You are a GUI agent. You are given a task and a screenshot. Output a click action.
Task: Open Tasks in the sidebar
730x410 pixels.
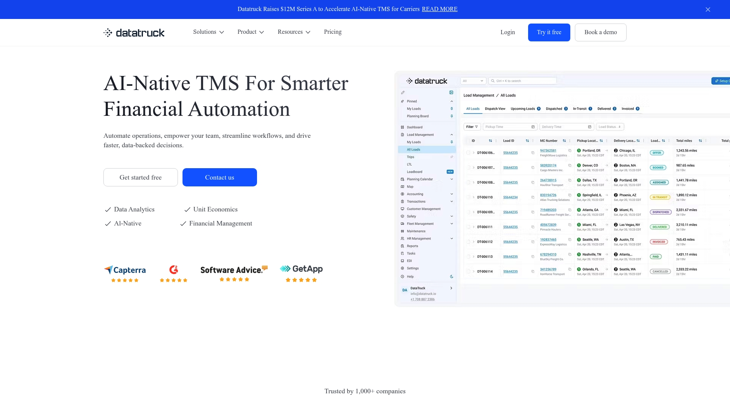pyautogui.click(x=411, y=253)
